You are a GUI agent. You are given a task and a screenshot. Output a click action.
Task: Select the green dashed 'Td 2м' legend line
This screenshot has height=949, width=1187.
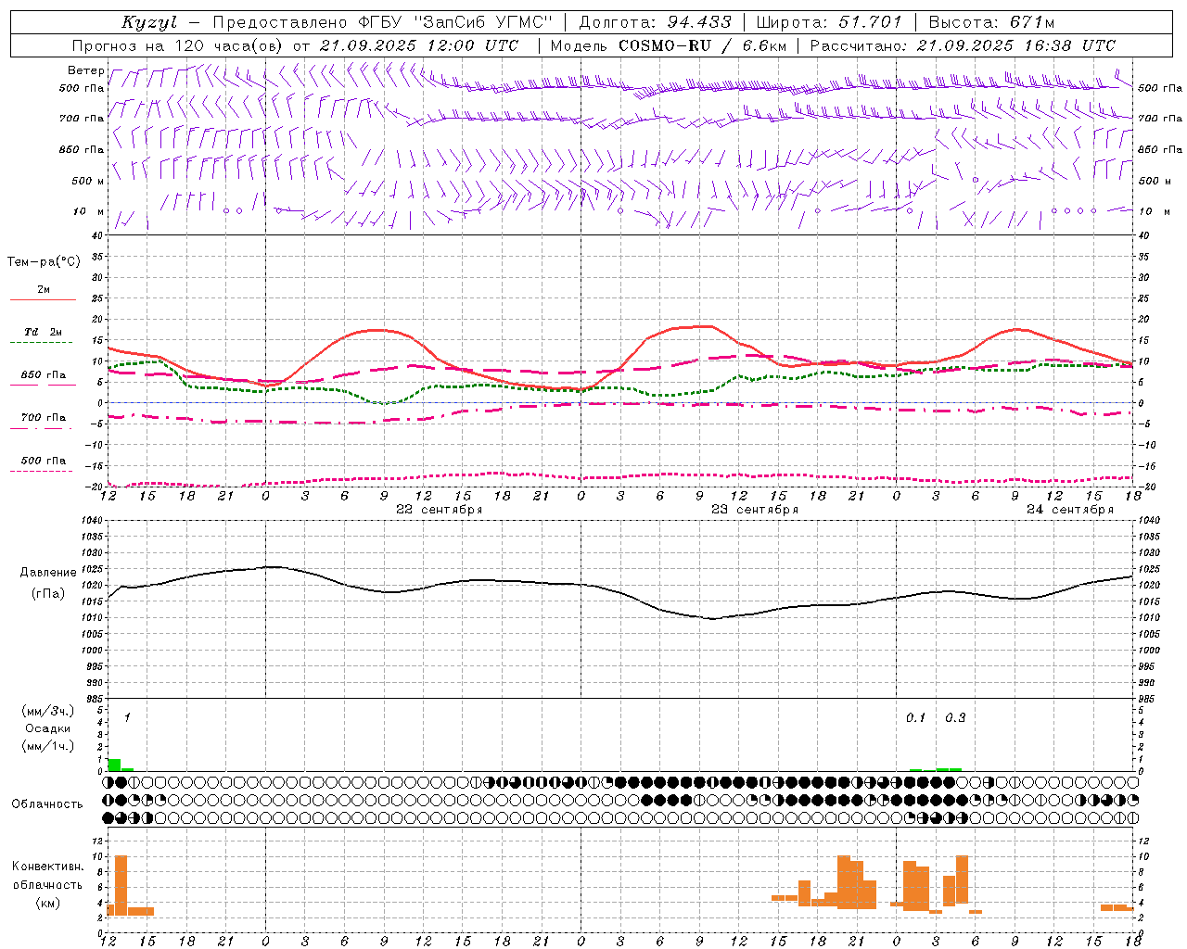point(43,343)
